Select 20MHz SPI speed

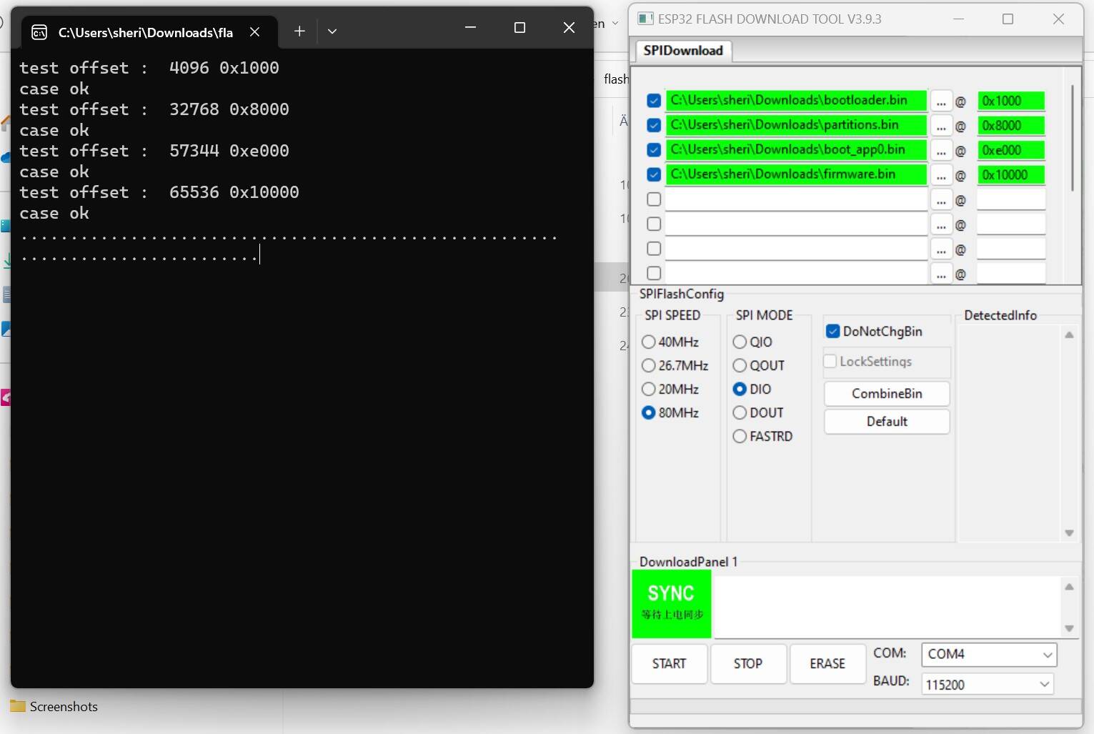[x=670, y=389]
